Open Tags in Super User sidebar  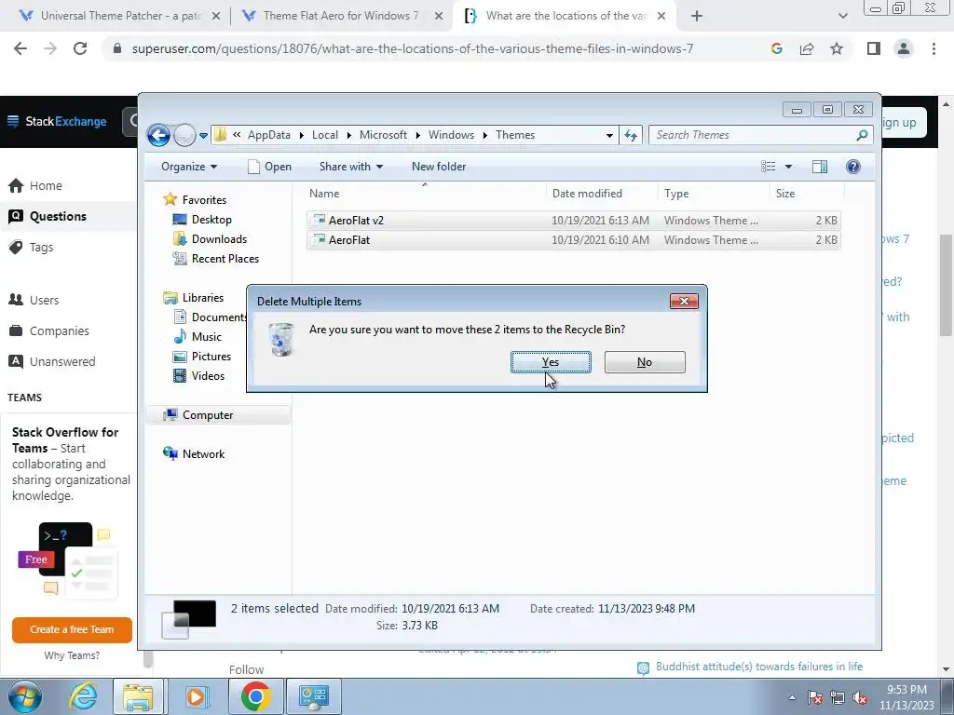click(x=32, y=247)
